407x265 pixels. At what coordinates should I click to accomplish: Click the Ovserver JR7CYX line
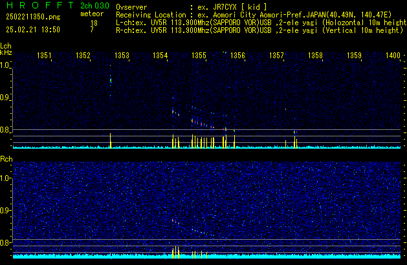coord(192,7)
